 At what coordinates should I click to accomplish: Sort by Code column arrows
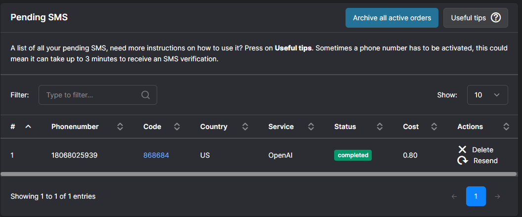[177, 127]
